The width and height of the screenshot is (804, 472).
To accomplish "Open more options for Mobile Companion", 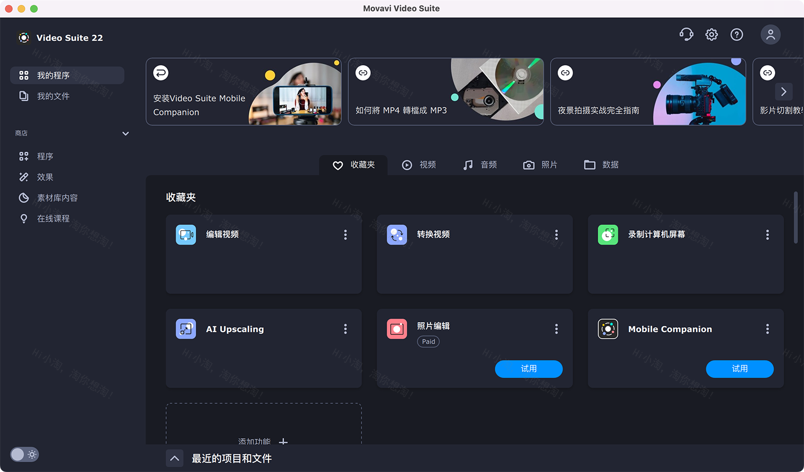I will (x=768, y=329).
